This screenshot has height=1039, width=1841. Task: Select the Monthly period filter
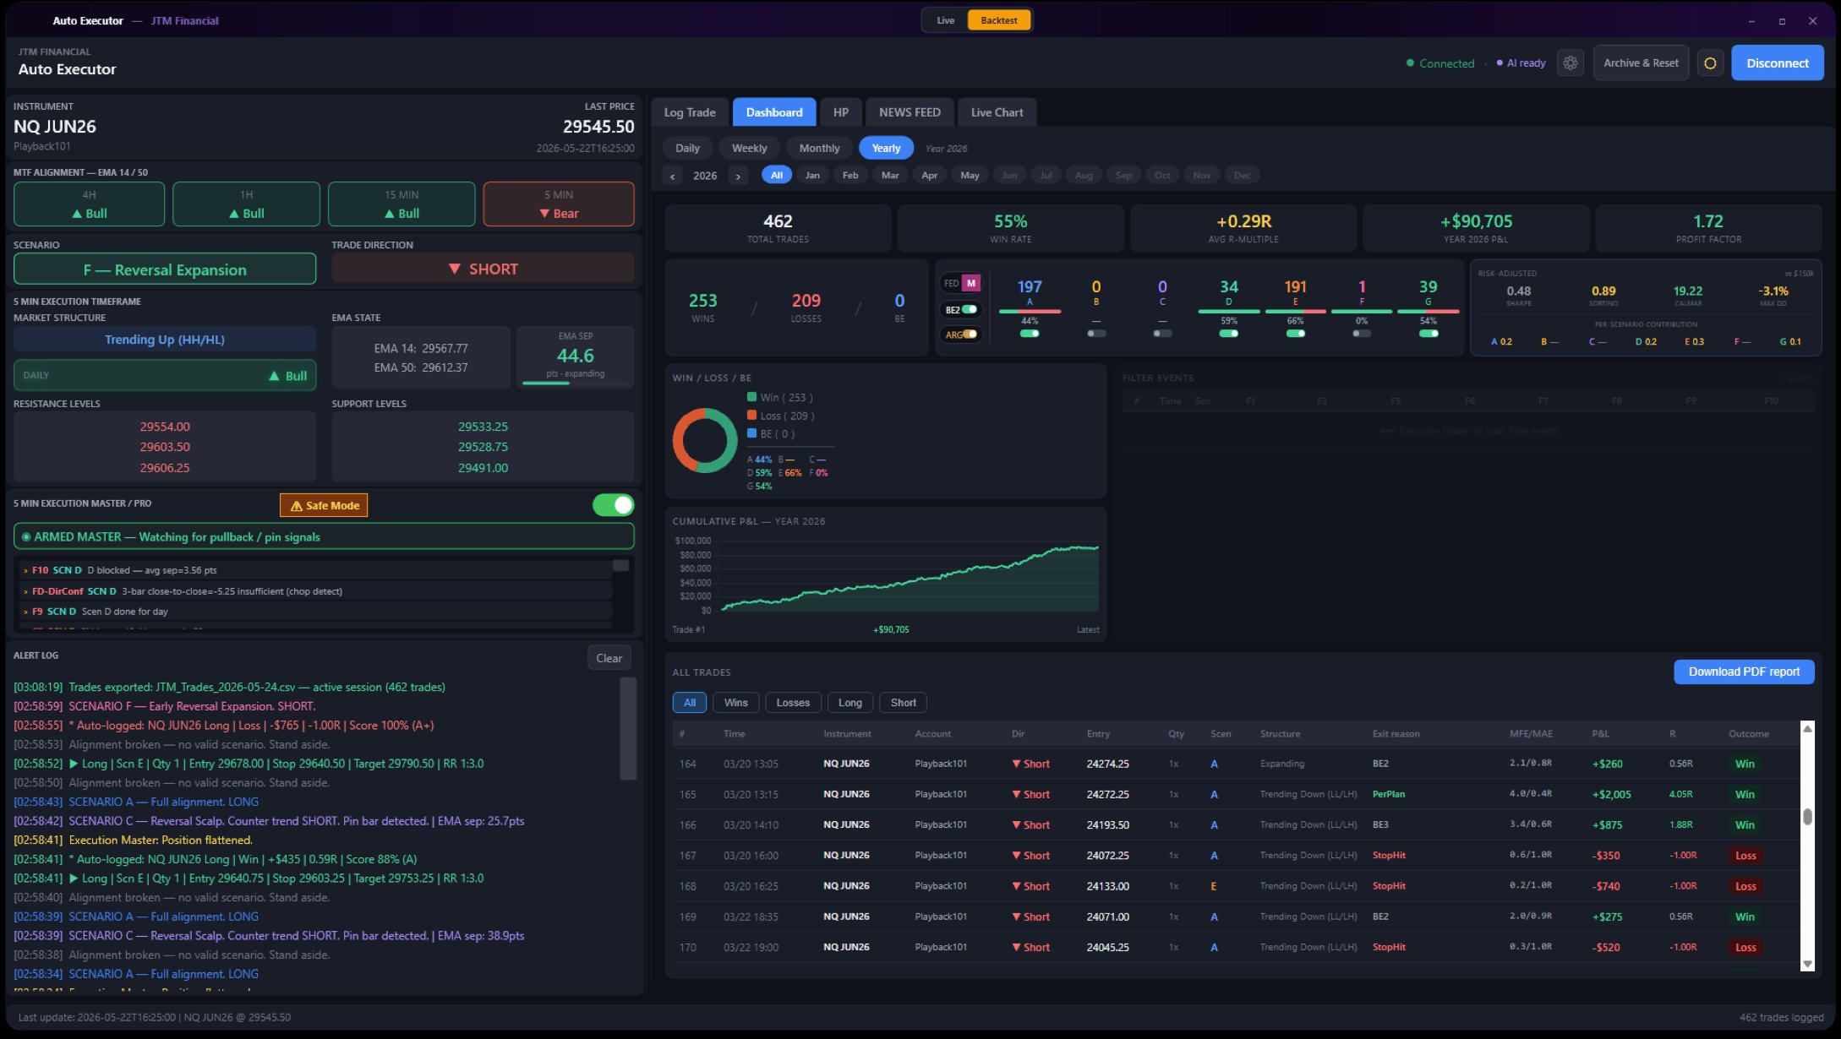[819, 148]
